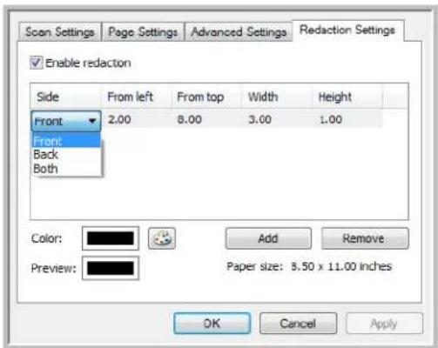Click the Add button
The image size is (438, 348).
coord(268,238)
